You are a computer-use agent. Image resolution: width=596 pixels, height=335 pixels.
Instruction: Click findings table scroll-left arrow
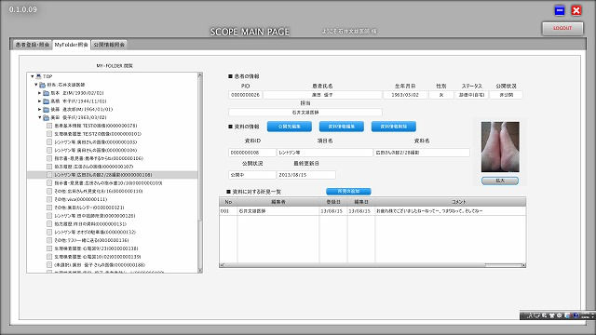[x=222, y=265]
